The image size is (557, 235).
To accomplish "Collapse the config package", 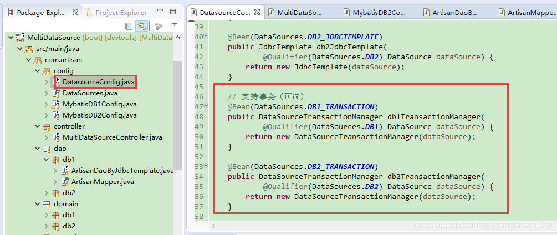I will pos(37,71).
